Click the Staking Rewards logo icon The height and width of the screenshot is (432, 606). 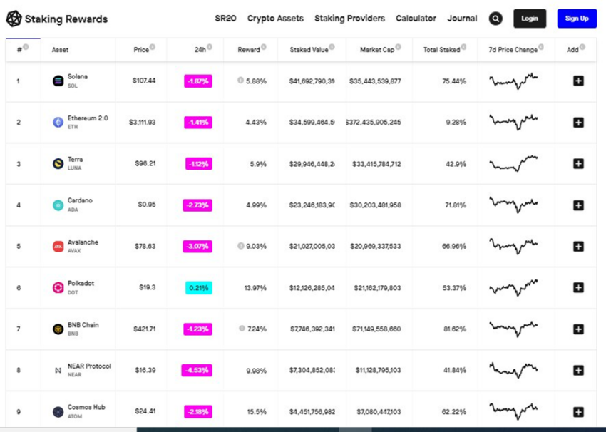pos(14,19)
